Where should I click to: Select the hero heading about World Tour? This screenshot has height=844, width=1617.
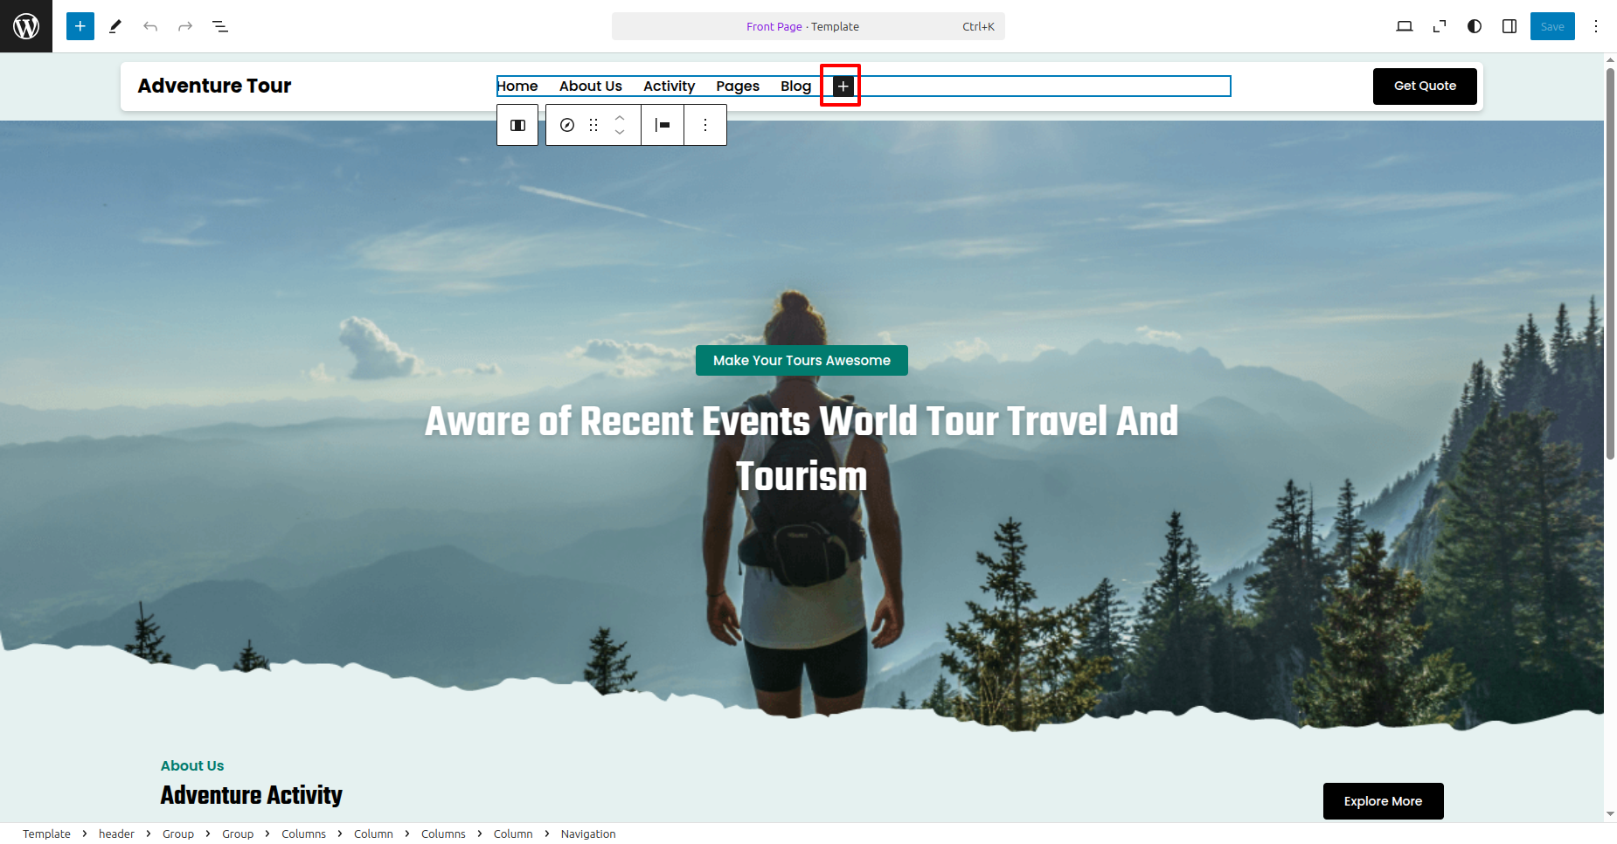[x=802, y=448]
